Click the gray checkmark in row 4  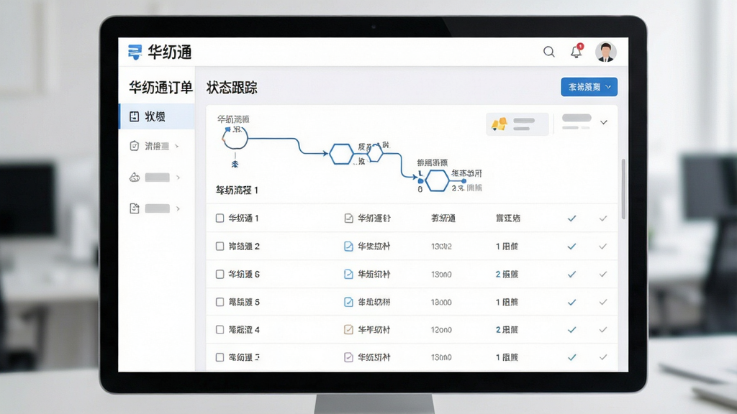click(x=603, y=329)
